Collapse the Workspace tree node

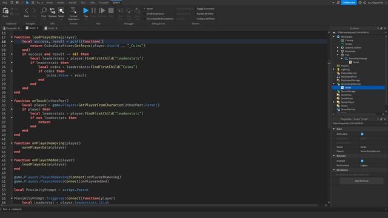tap(334, 36)
